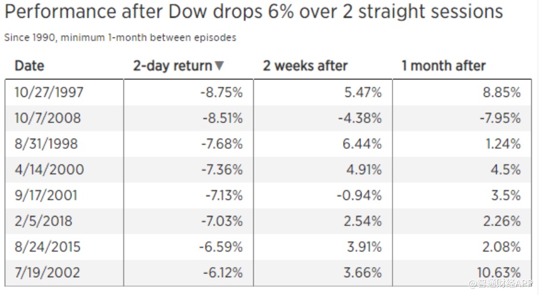Screen dimensions: 539x295
Task: Select the 9/17/2001 date cell
Action: coord(46,195)
